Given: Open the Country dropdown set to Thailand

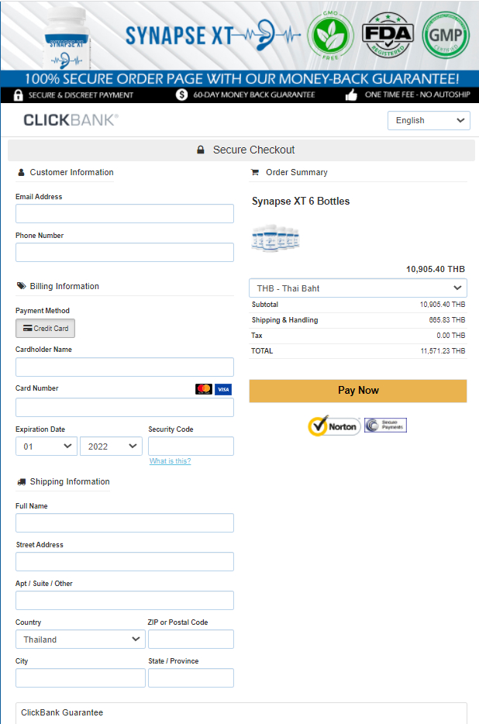Looking at the screenshot, I should [x=81, y=639].
